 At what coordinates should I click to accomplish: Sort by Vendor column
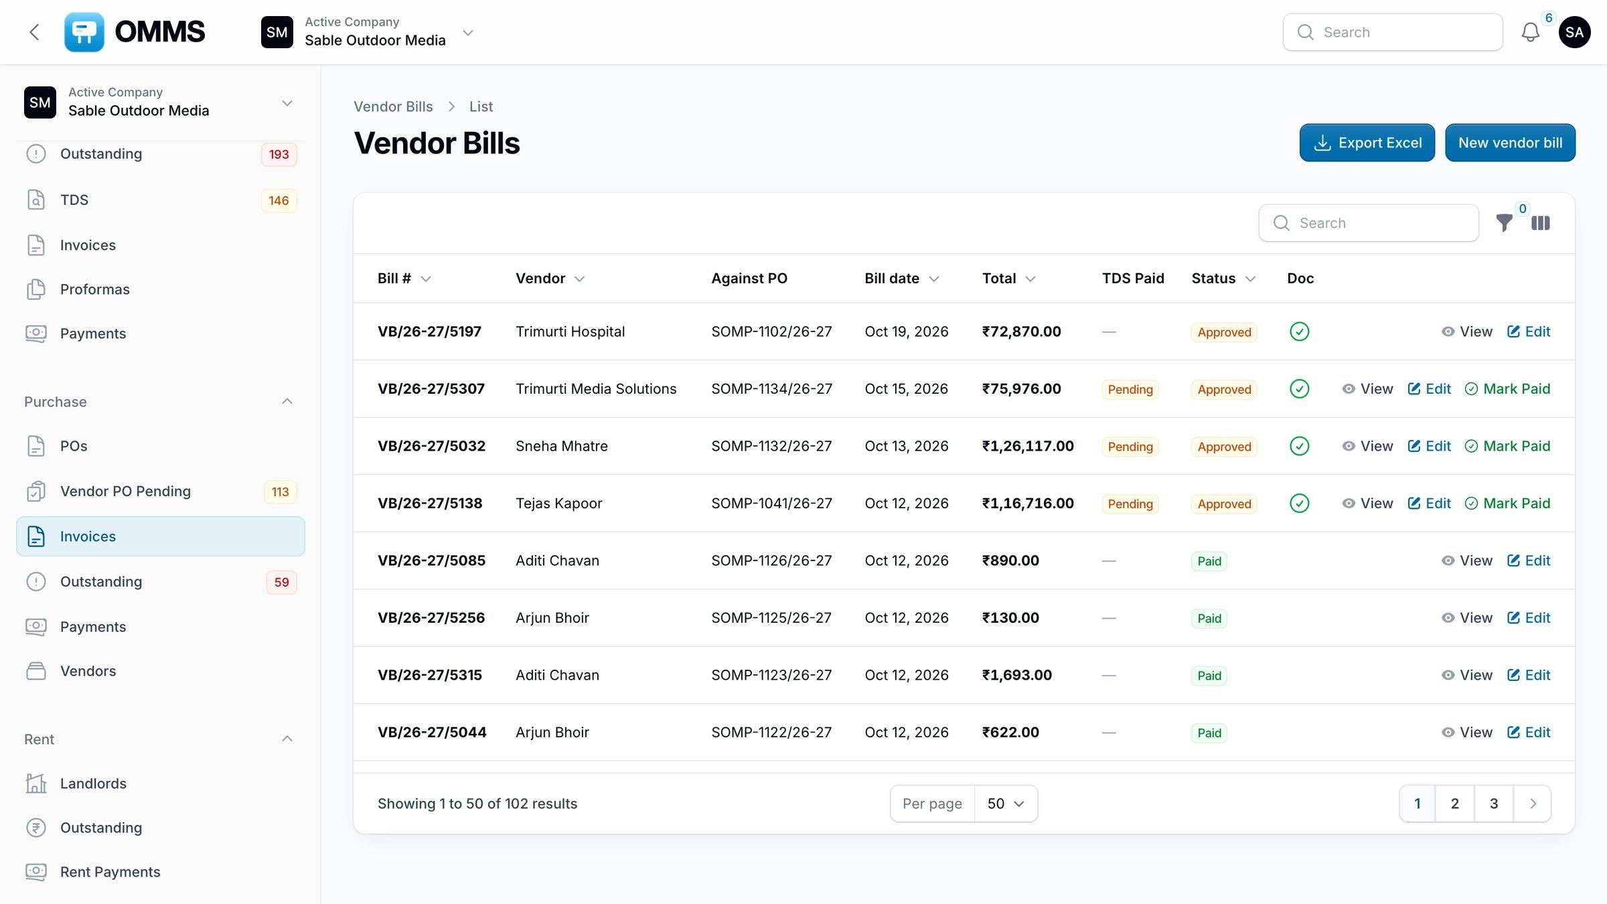550,279
